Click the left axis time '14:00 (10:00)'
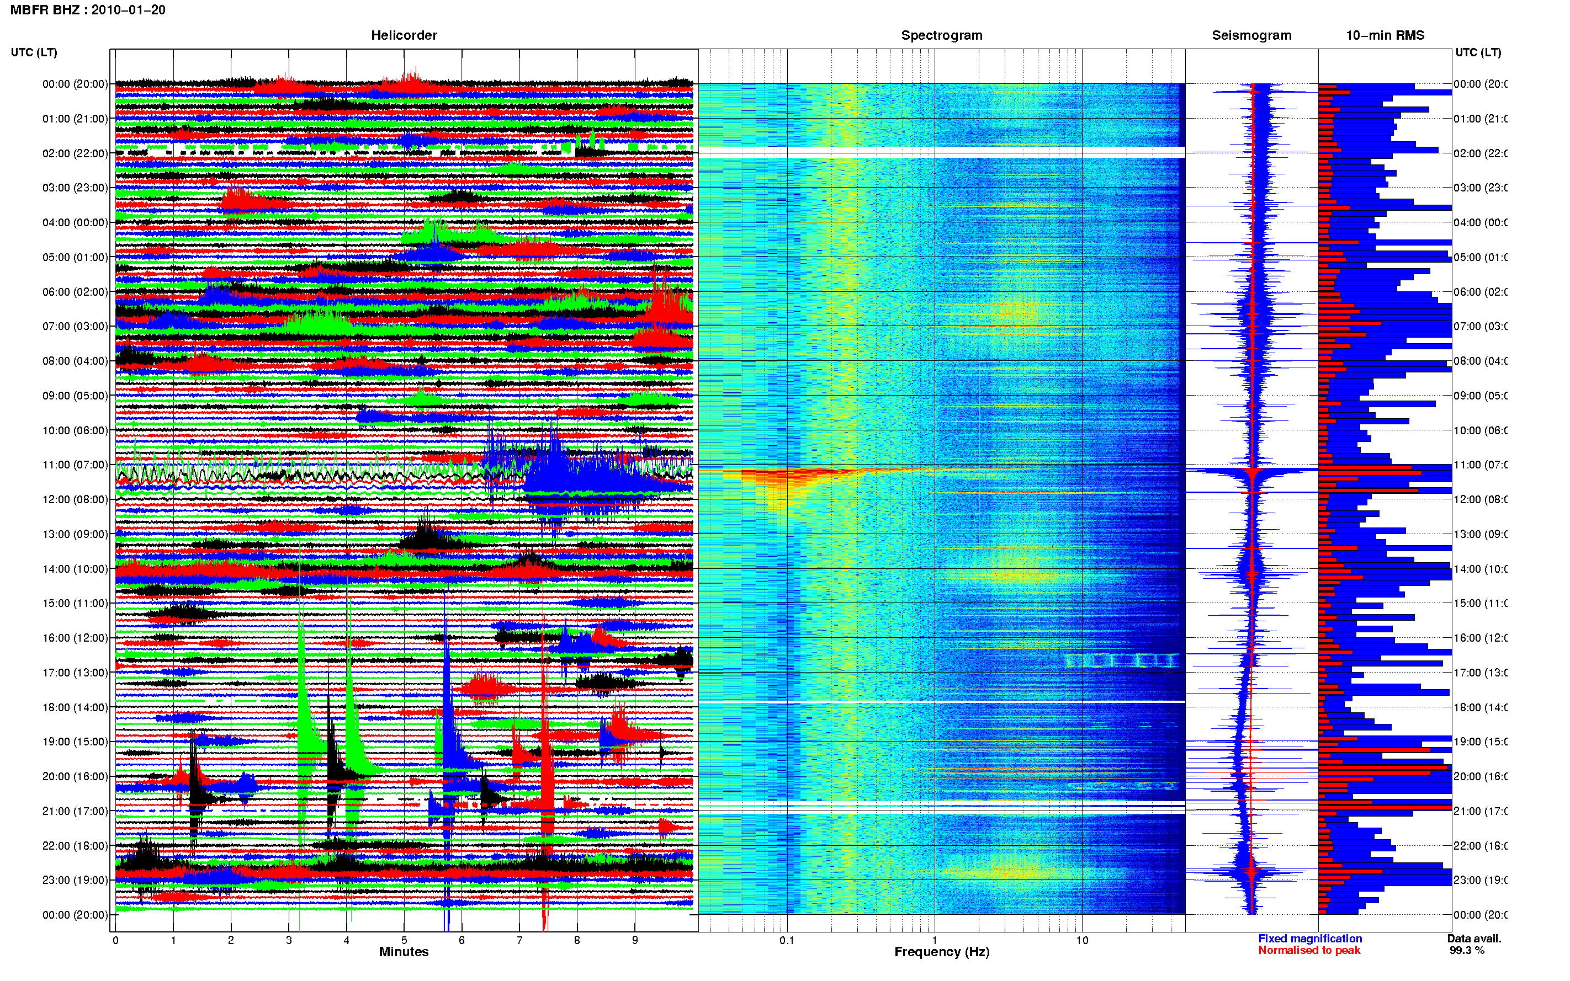 [x=75, y=569]
